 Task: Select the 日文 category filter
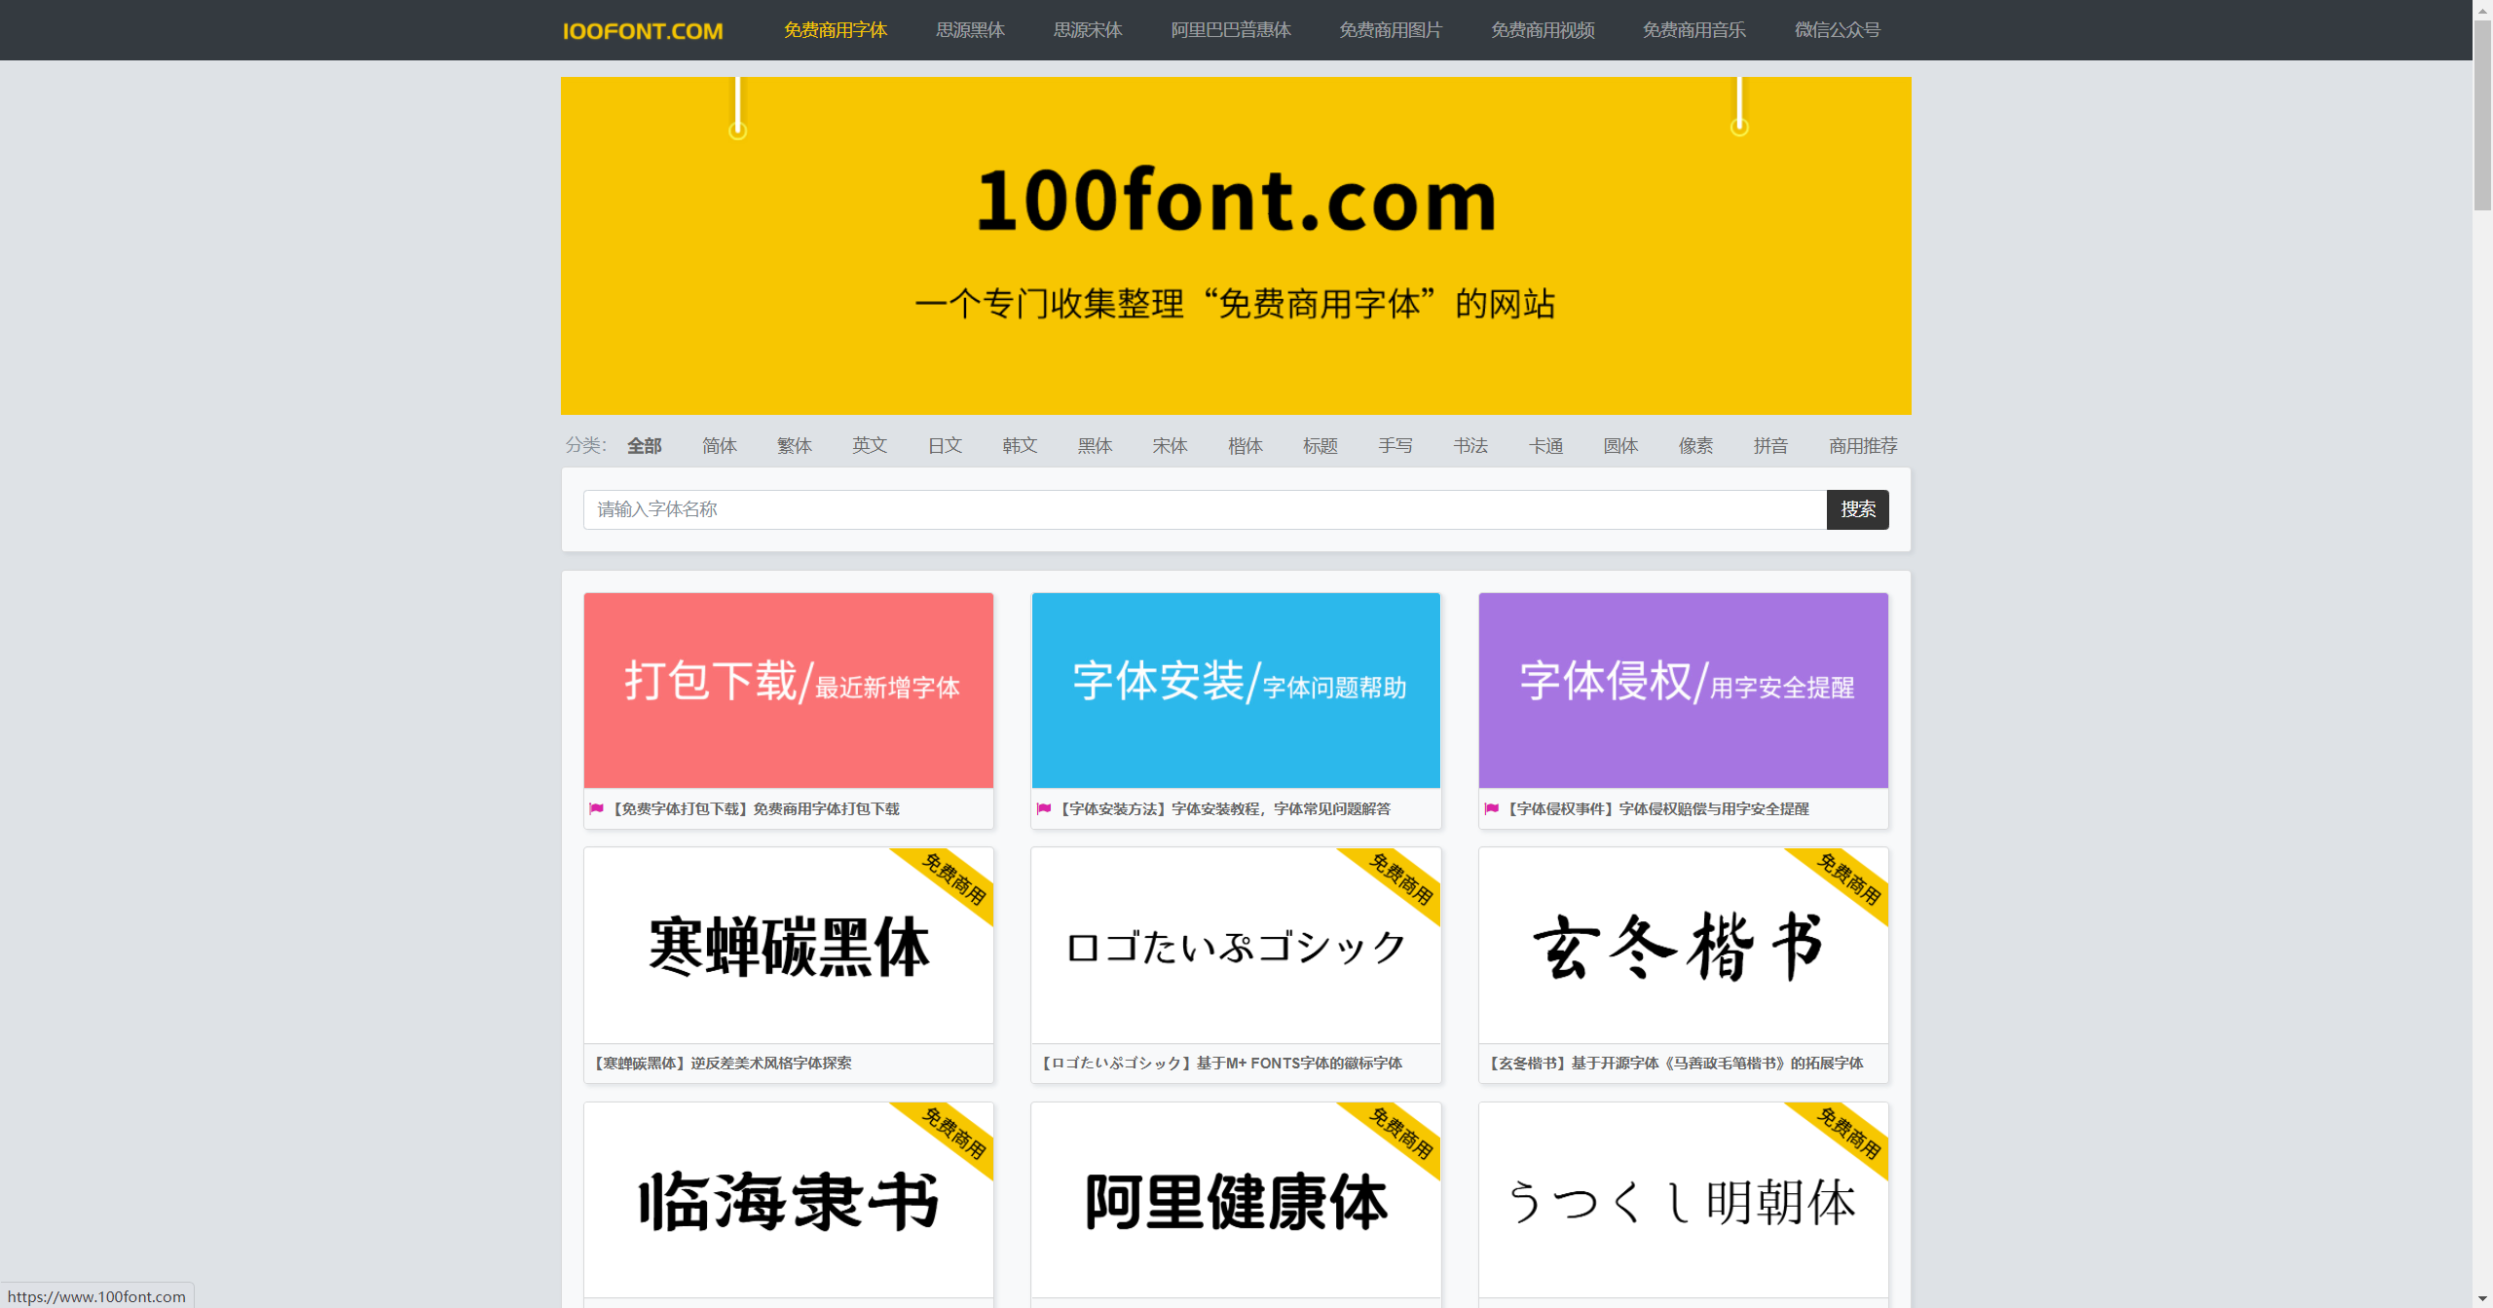(944, 445)
